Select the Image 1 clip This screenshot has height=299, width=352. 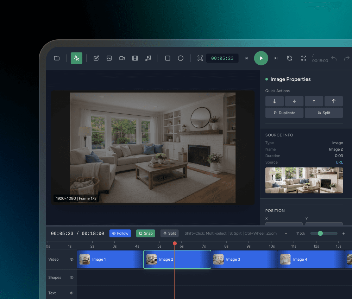[x=110, y=259]
